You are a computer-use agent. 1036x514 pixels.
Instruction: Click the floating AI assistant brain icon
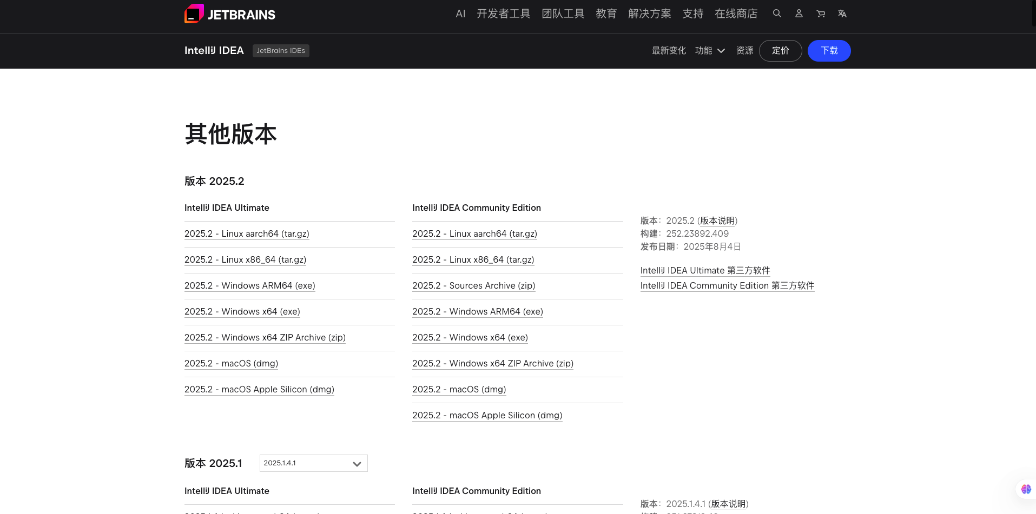1026,489
